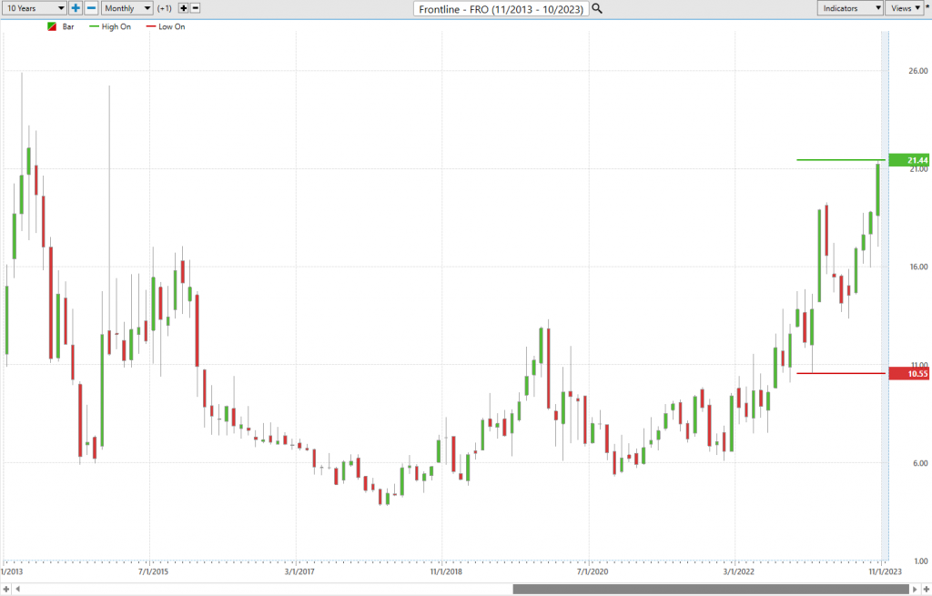Click the red-green Bar legend icon
The width and height of the screenshot is (932, 596).
[x=52, y=26]
